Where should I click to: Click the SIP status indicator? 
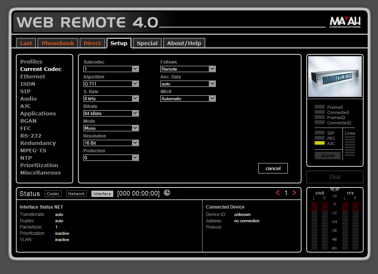pos(319,133)
